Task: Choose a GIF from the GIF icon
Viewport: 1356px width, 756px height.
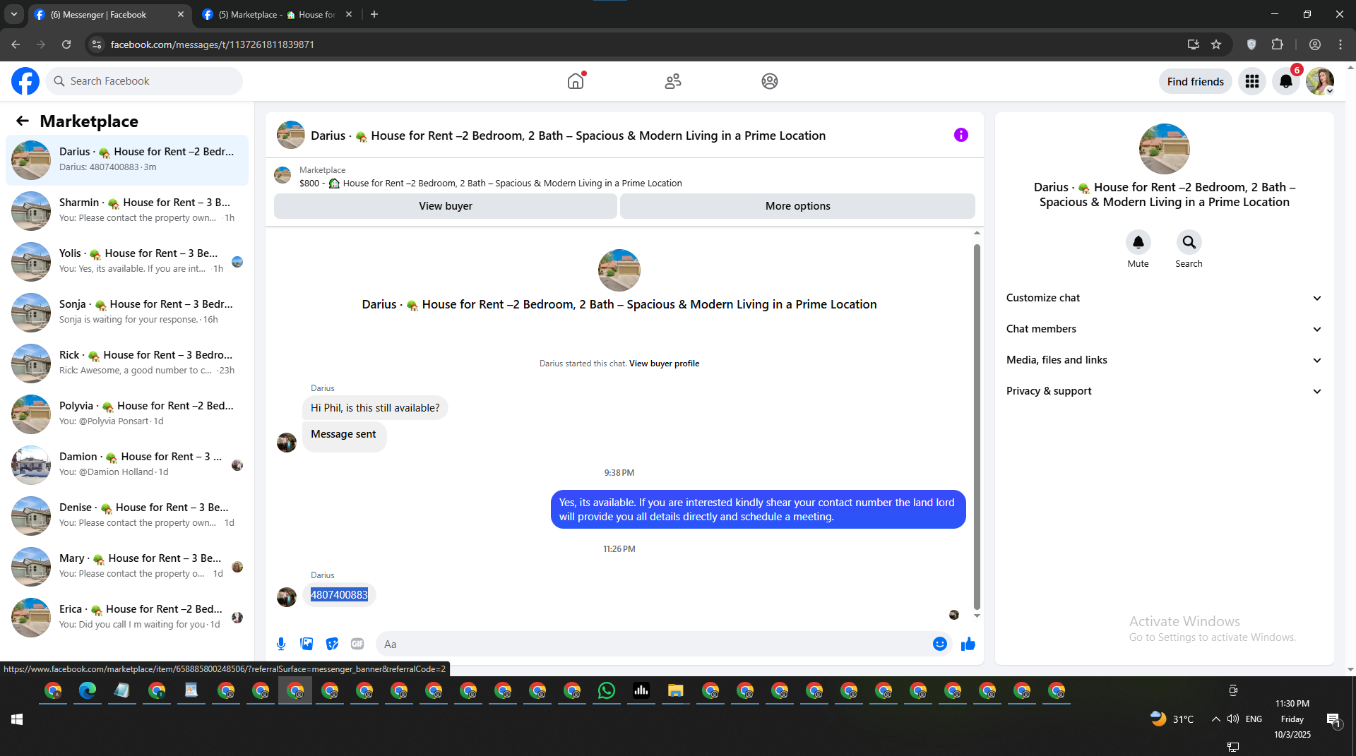Action: pos(357,644)
